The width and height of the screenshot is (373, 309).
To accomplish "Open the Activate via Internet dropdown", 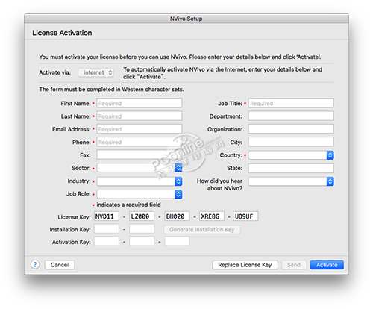I will coord(95,72).
